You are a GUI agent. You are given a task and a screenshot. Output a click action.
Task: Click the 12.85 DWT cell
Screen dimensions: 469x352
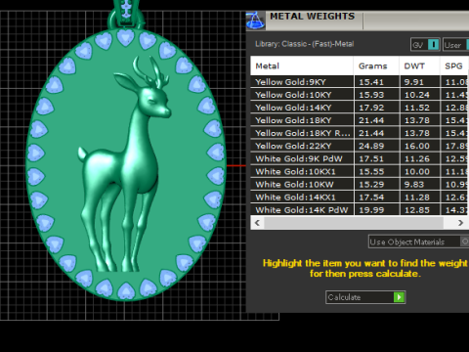coord(420,209)
